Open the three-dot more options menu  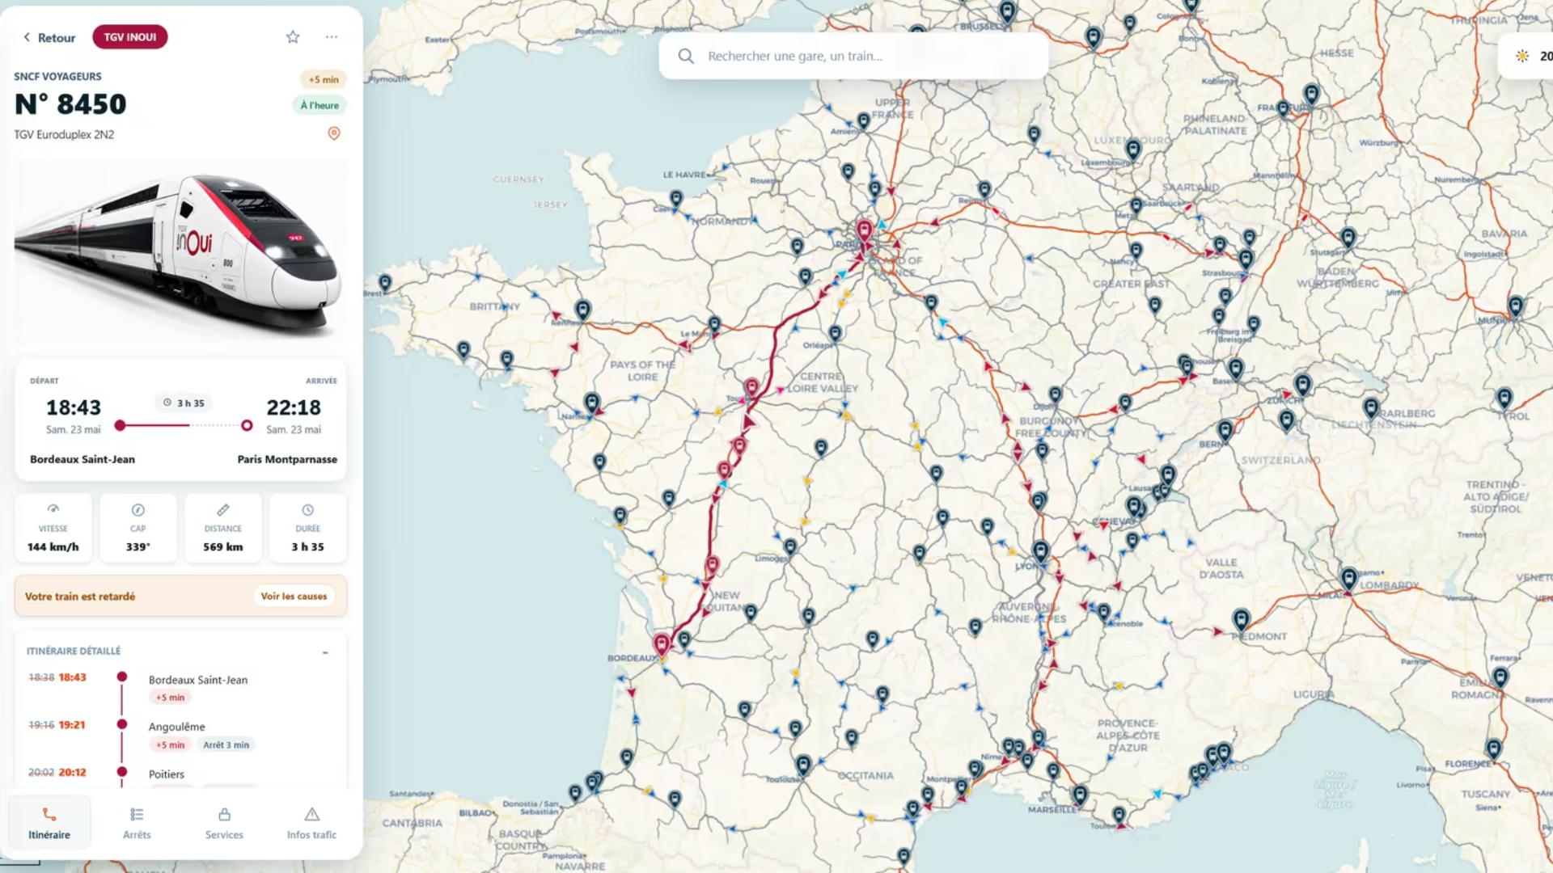point(332,37)
